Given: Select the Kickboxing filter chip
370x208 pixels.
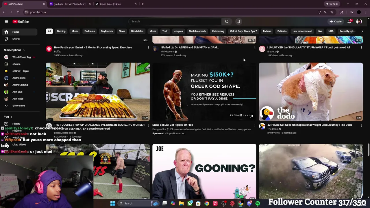Looking at the screenshot, I should point(218,31).
